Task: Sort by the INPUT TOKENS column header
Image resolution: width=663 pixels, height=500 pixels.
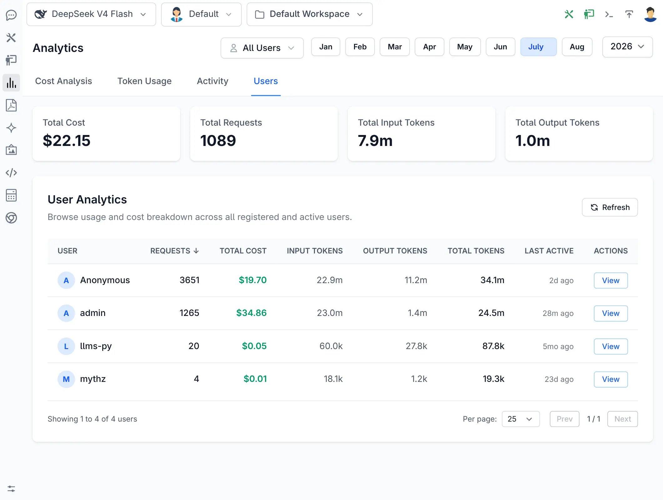Action: [315, 251]
